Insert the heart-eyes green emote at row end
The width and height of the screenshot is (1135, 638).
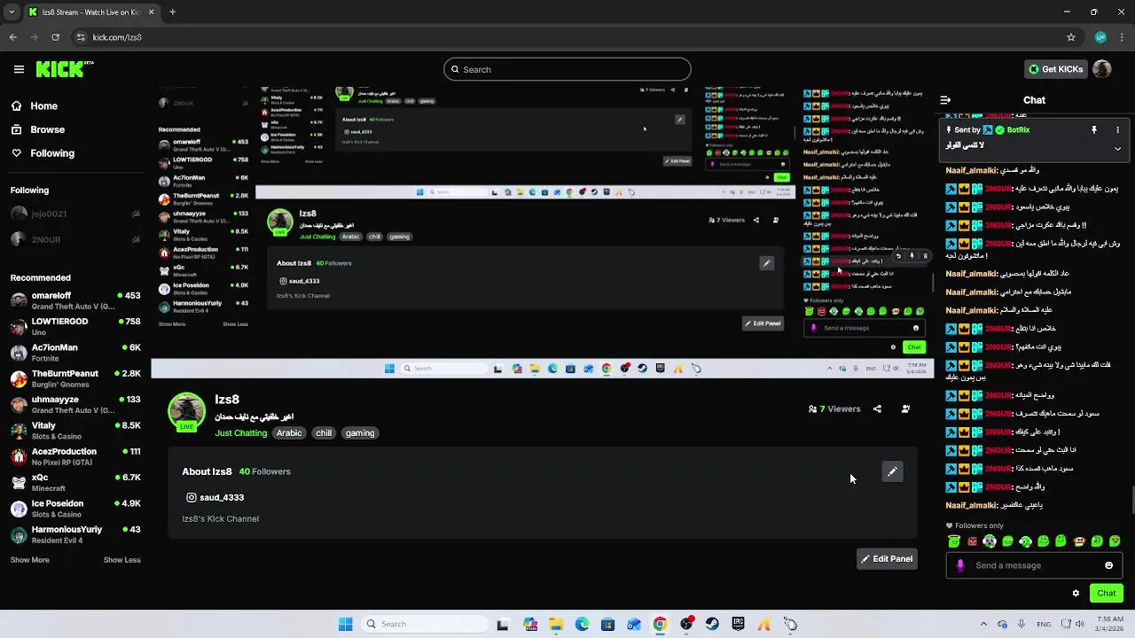pos(1115,541)
